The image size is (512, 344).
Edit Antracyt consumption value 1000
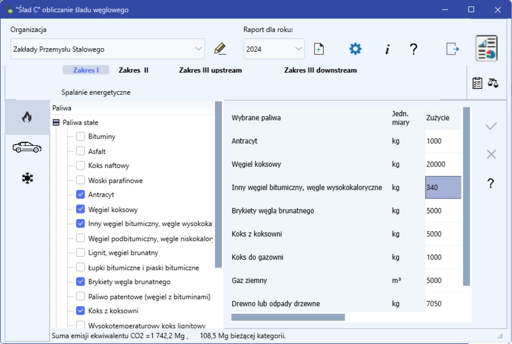click(x=443, y=141)
